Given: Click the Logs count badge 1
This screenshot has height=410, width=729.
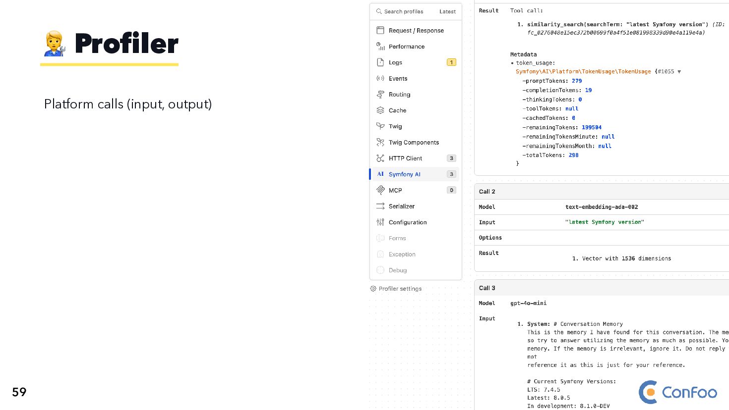Looking at the screenshot, I should pos(451,62).
